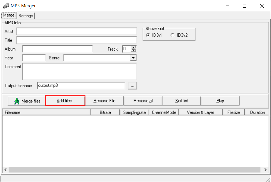Click the horizontal scrollbar left arrow
The width and height of the screenshot is (271, 182).
[x=6, y=170]
